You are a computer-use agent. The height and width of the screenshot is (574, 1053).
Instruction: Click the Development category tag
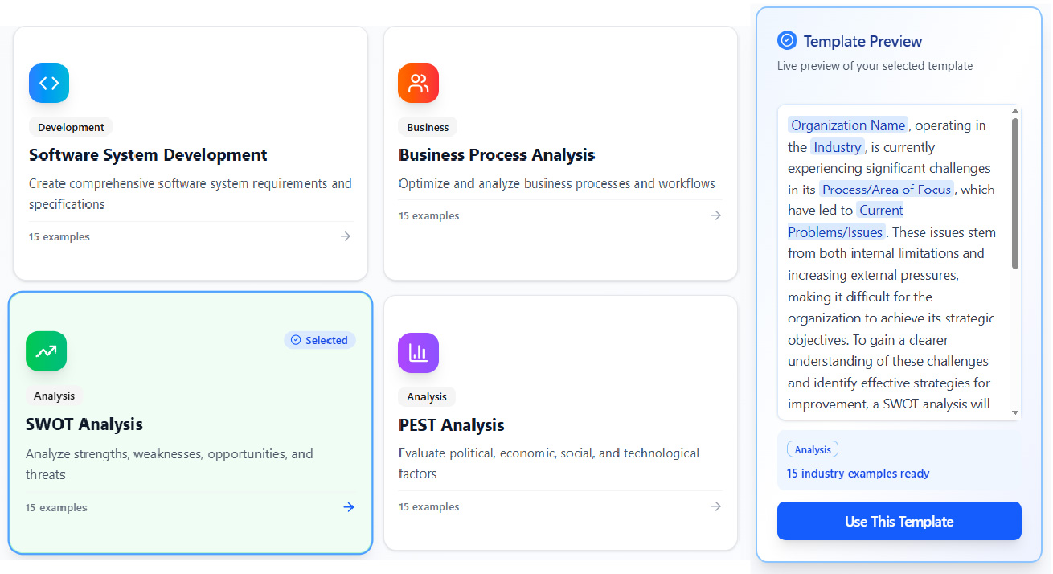(x=71, y=127)
